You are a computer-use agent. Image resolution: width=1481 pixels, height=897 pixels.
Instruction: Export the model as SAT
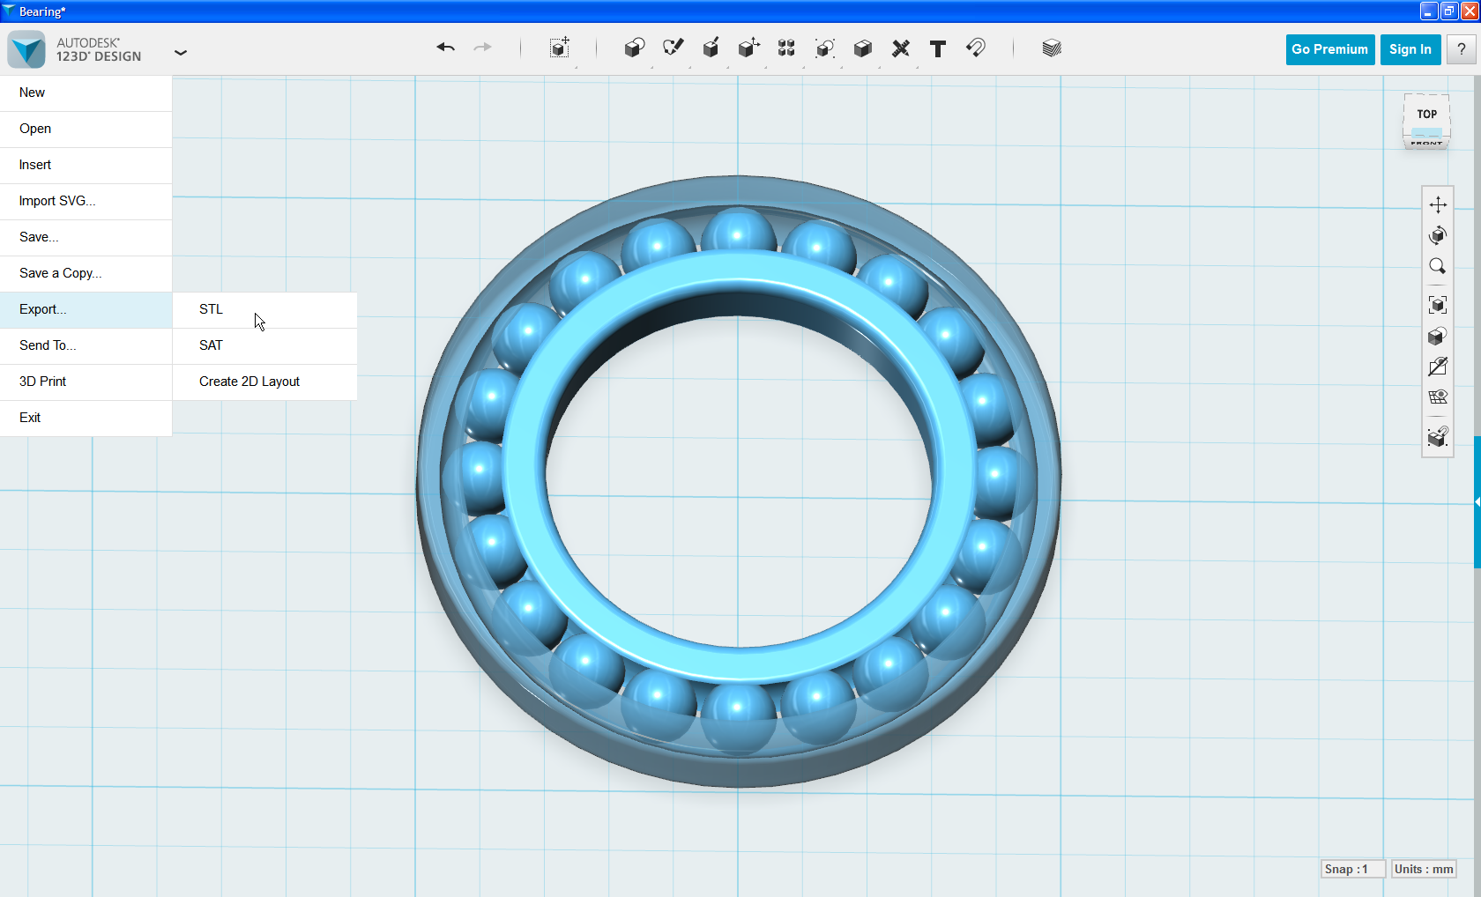(x=264, y=345)
